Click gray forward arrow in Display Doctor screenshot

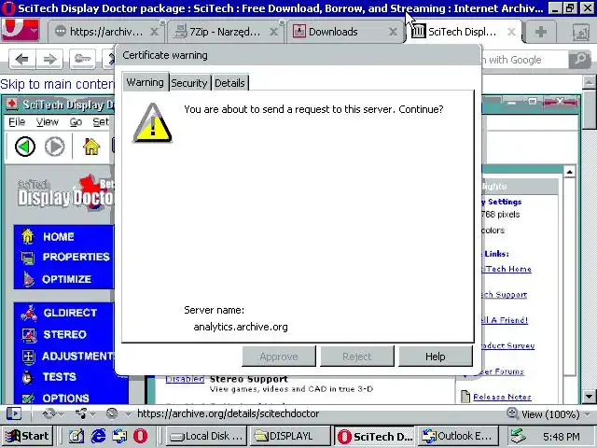pos(55,147)
